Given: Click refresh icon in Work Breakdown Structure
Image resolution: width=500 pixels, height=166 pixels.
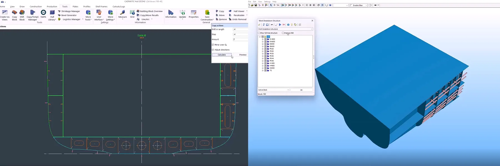Looking at the screenshot, I should pyautogui.click(x=264, y=25).
